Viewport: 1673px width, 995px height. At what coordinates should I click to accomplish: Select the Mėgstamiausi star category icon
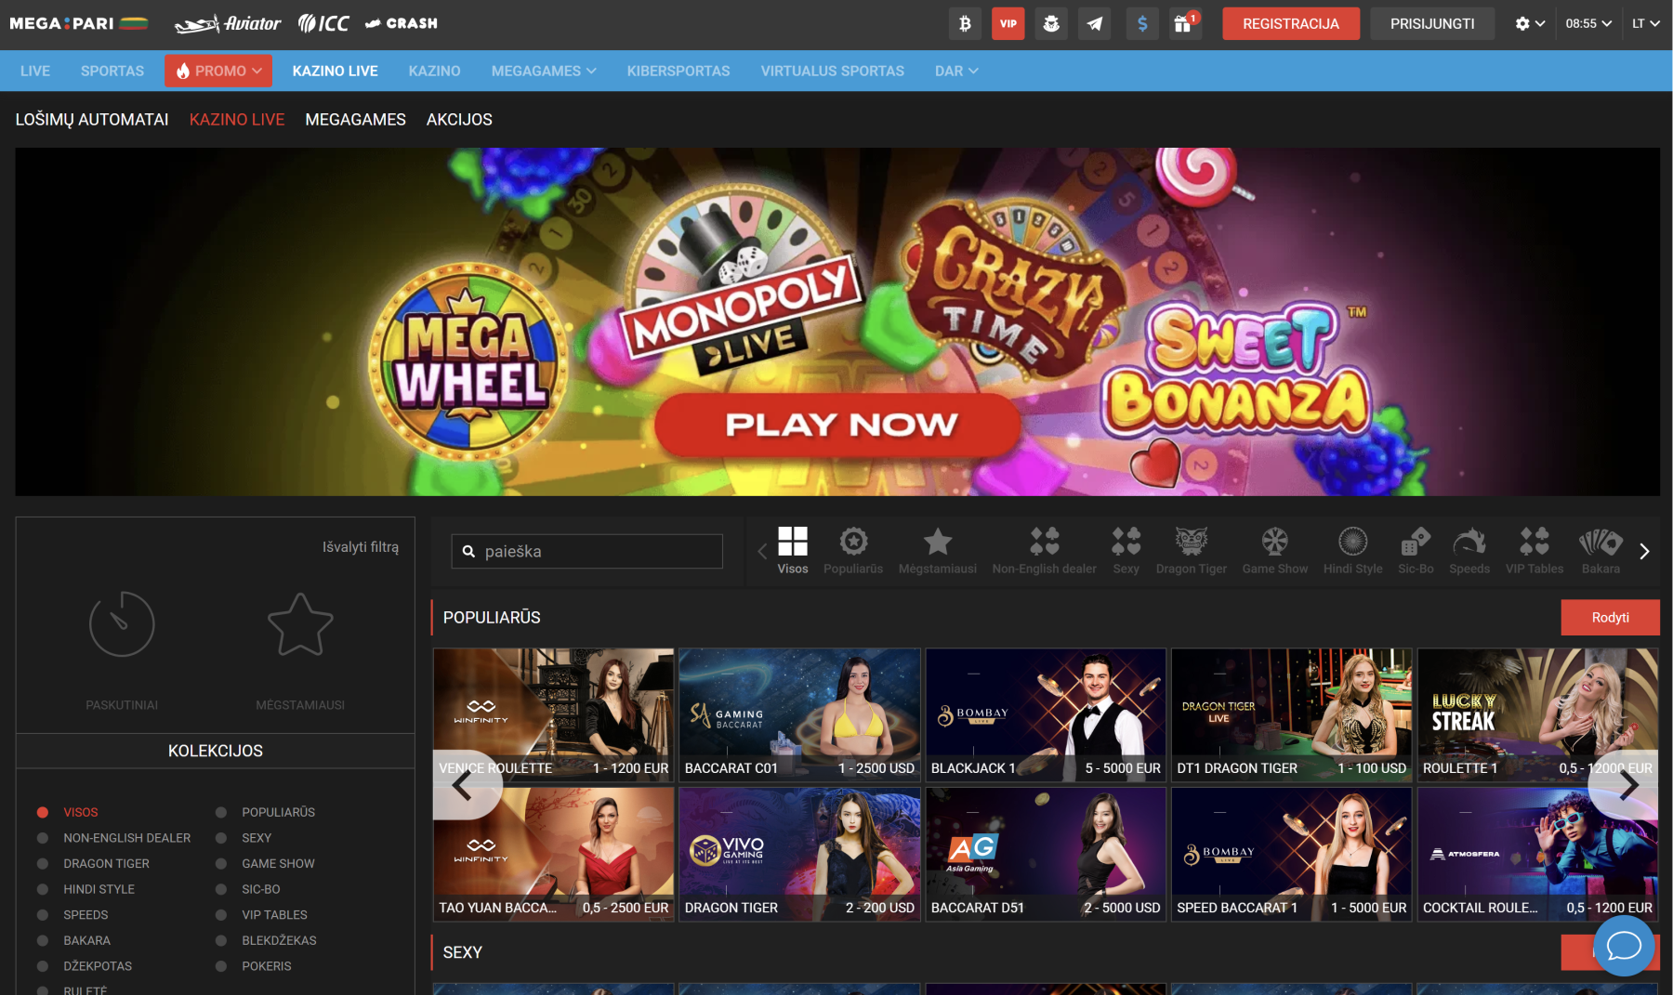coord(937,551)
